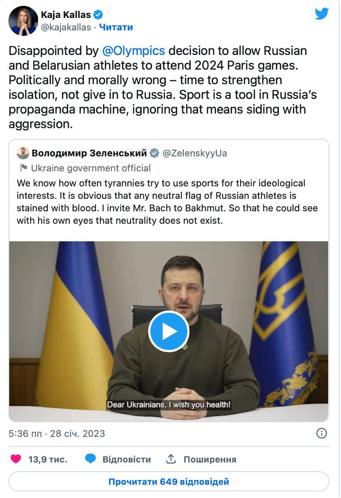The image size is (341, 498).
Task: Click the share upload arrow icon
Action: (171, 459)
